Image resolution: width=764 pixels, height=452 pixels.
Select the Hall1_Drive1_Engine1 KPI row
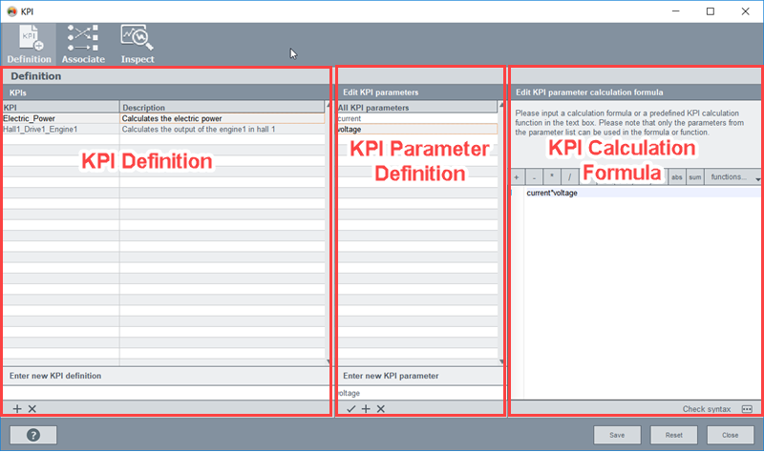pos(57,129)
